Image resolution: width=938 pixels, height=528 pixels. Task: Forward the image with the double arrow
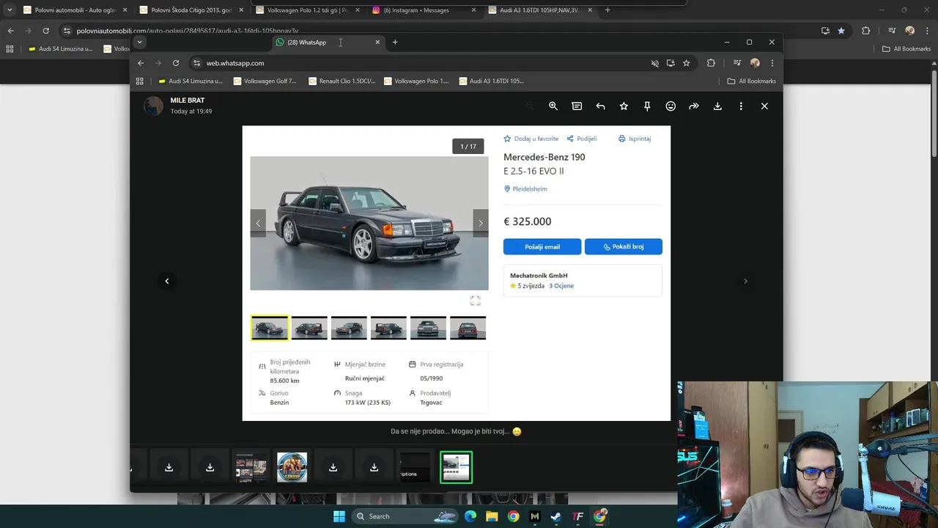(694, 106)
